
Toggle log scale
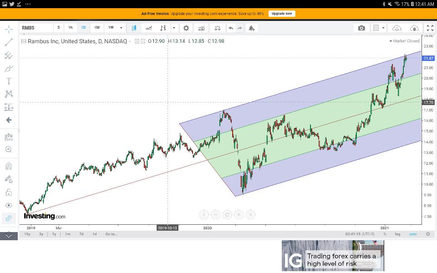[398, 234]
